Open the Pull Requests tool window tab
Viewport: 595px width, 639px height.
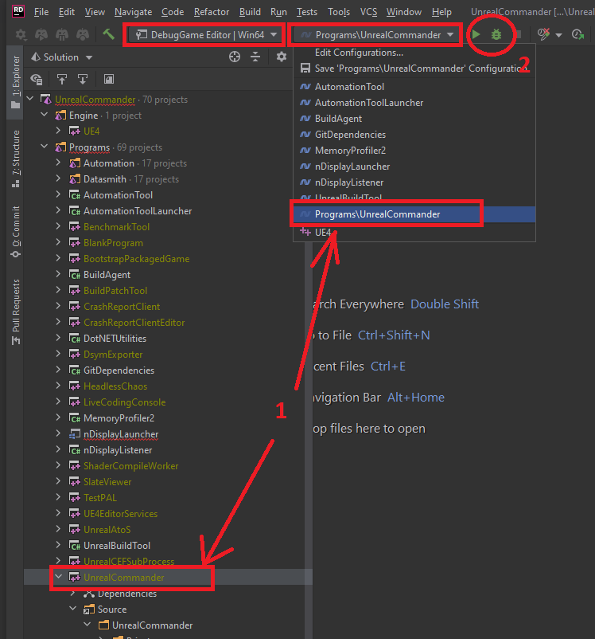click(15, 312)
